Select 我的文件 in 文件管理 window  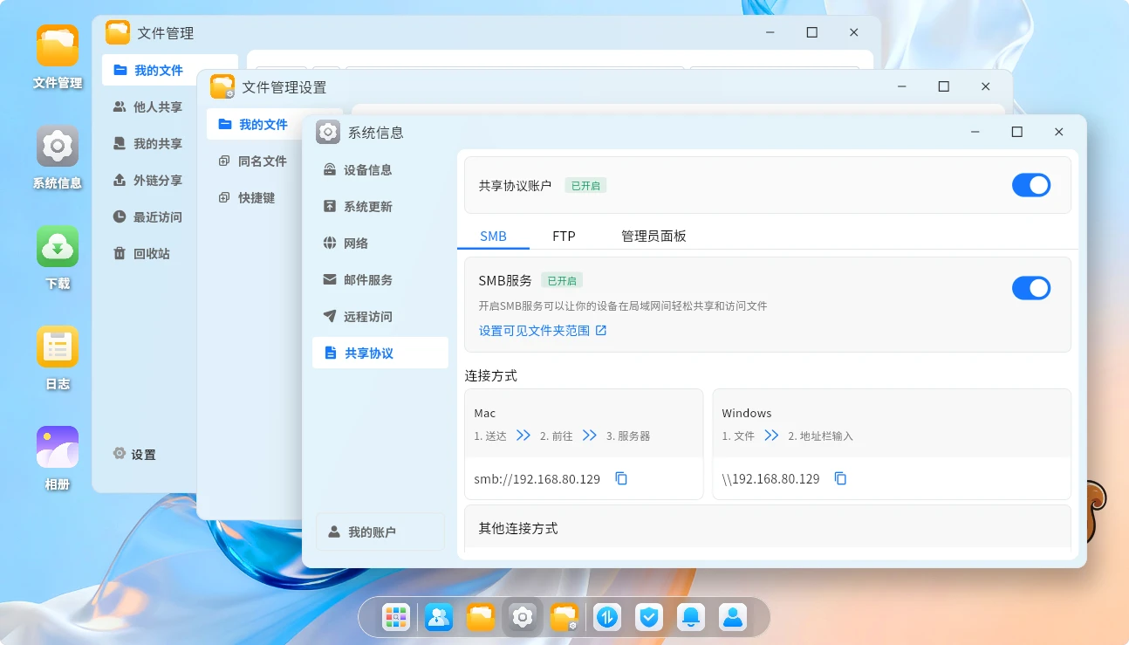pyautogui.click(x=148, y=71)
